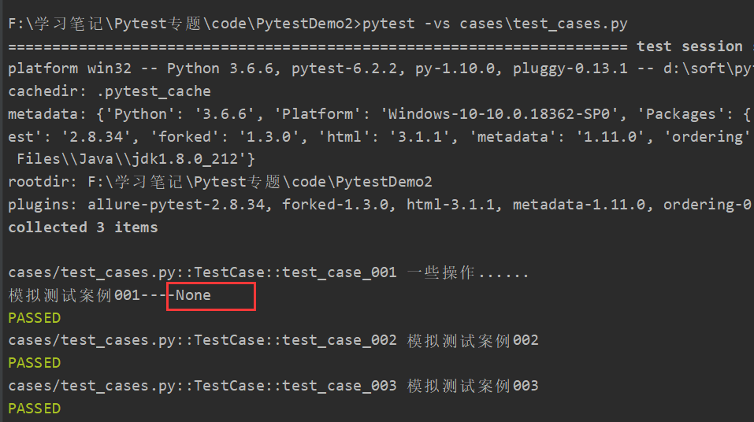Click the 'cachedir: .pytest_cache' line
Image resolution: width=754 pixels, height=422 pixels.
pos(110,91)
